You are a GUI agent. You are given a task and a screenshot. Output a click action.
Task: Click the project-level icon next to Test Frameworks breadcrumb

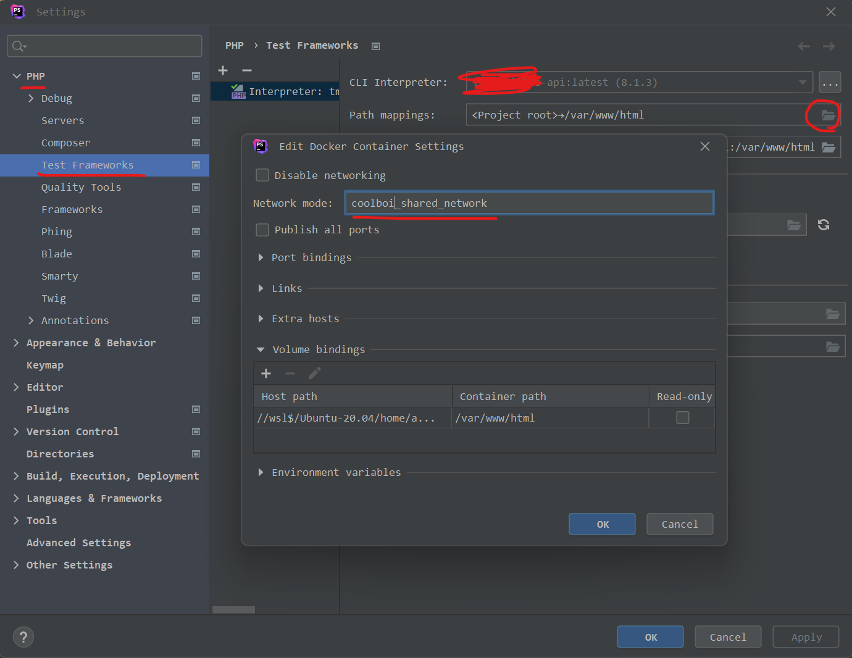point(375,46)
